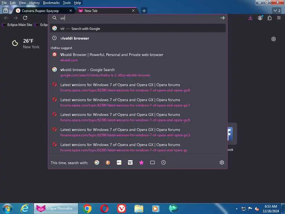The height and width of the screenshot is (214, 285).
Task: Open the Downloads panel icon
Action: [250, 18]
